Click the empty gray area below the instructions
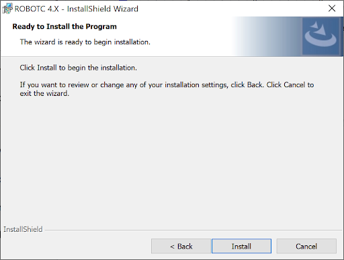 pyautogui.click(x=172, y=161)
